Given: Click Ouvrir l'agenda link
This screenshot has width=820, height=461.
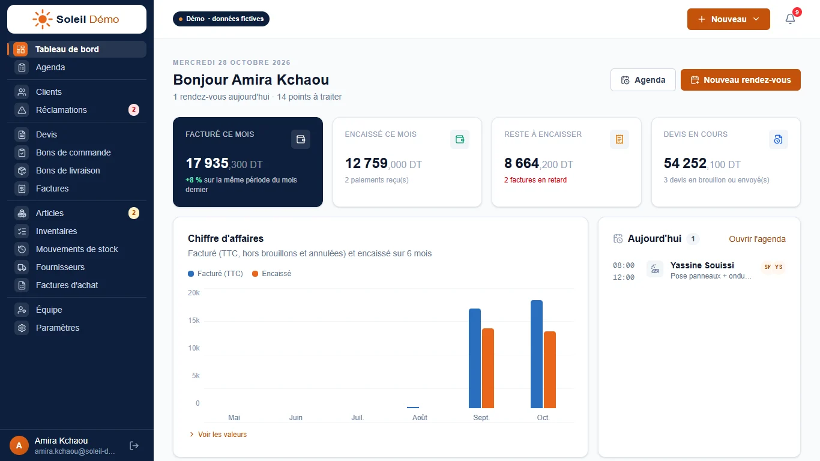Looking at the screenshot, I should [757, 239].
